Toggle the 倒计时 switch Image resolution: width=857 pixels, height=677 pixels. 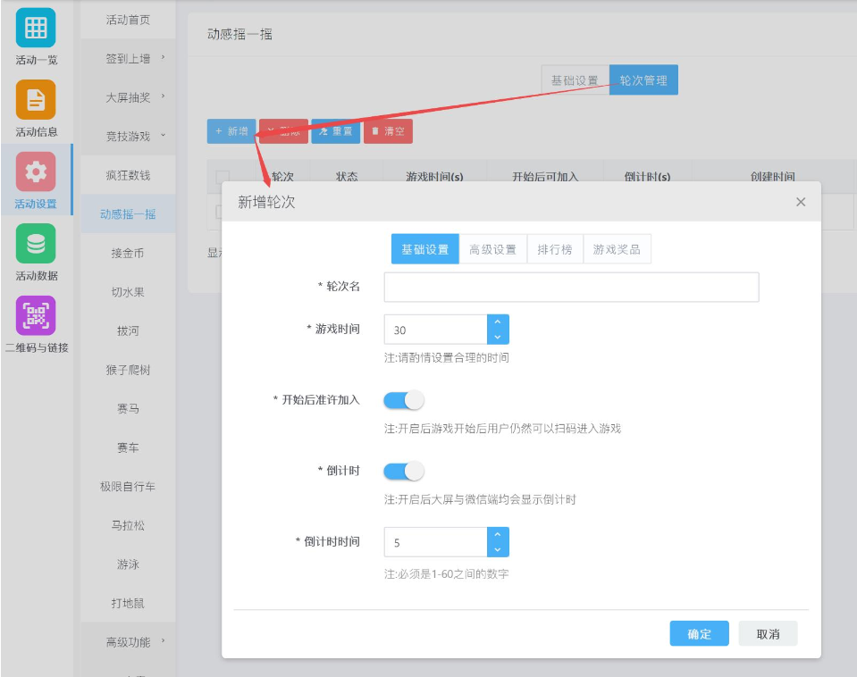pyautogui.click(x=404, y=471)
